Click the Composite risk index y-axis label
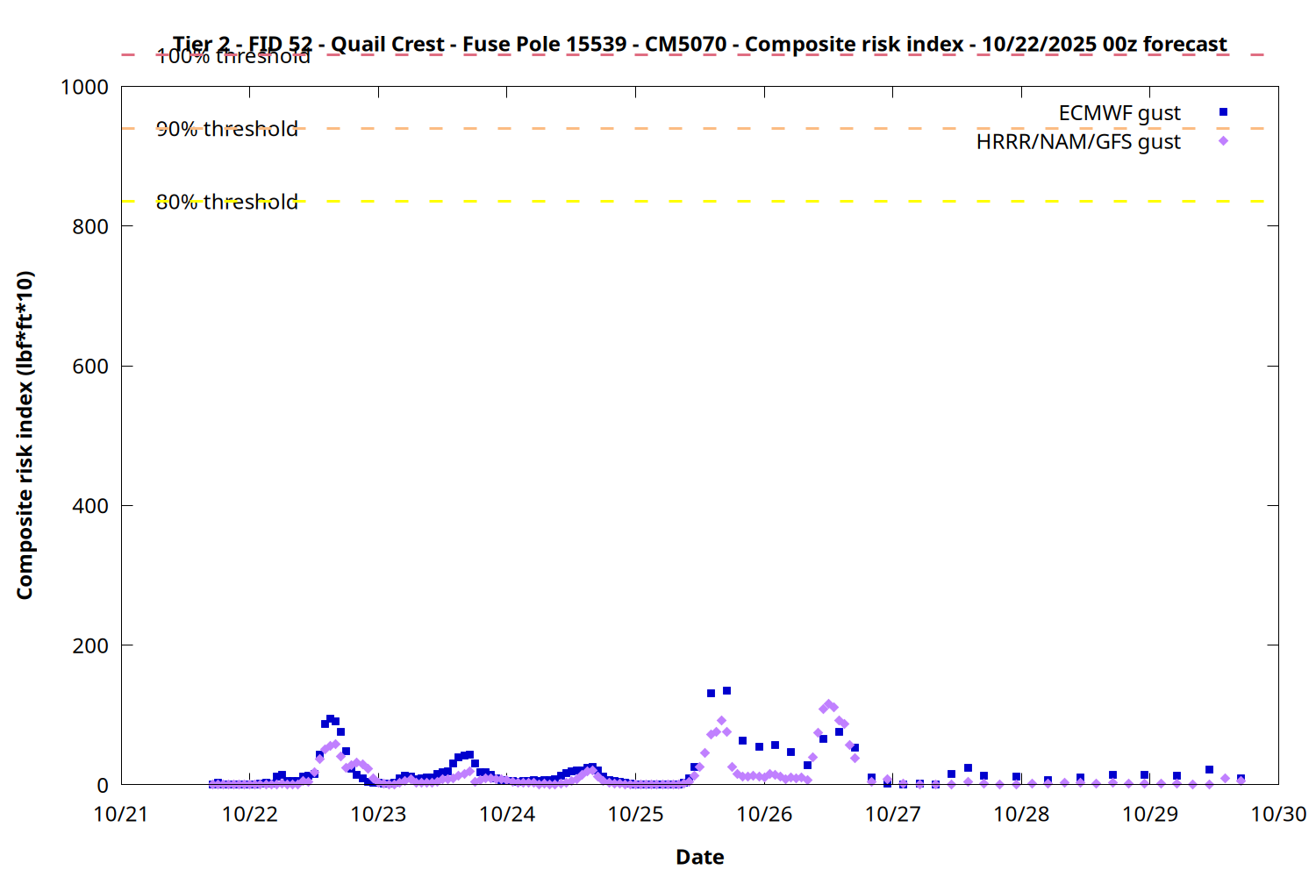1316x877 pixels. click(25, 435)
